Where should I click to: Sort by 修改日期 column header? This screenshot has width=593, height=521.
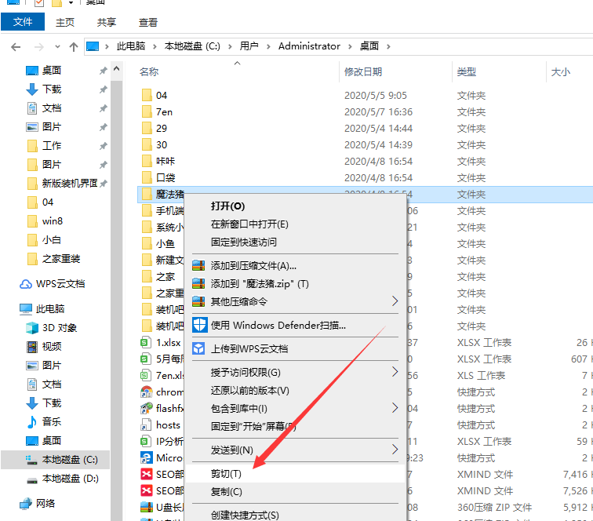363,72
